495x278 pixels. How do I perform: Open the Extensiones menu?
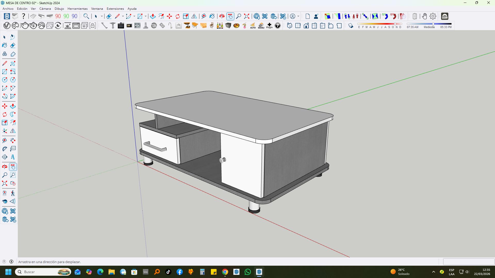[115, 8]
